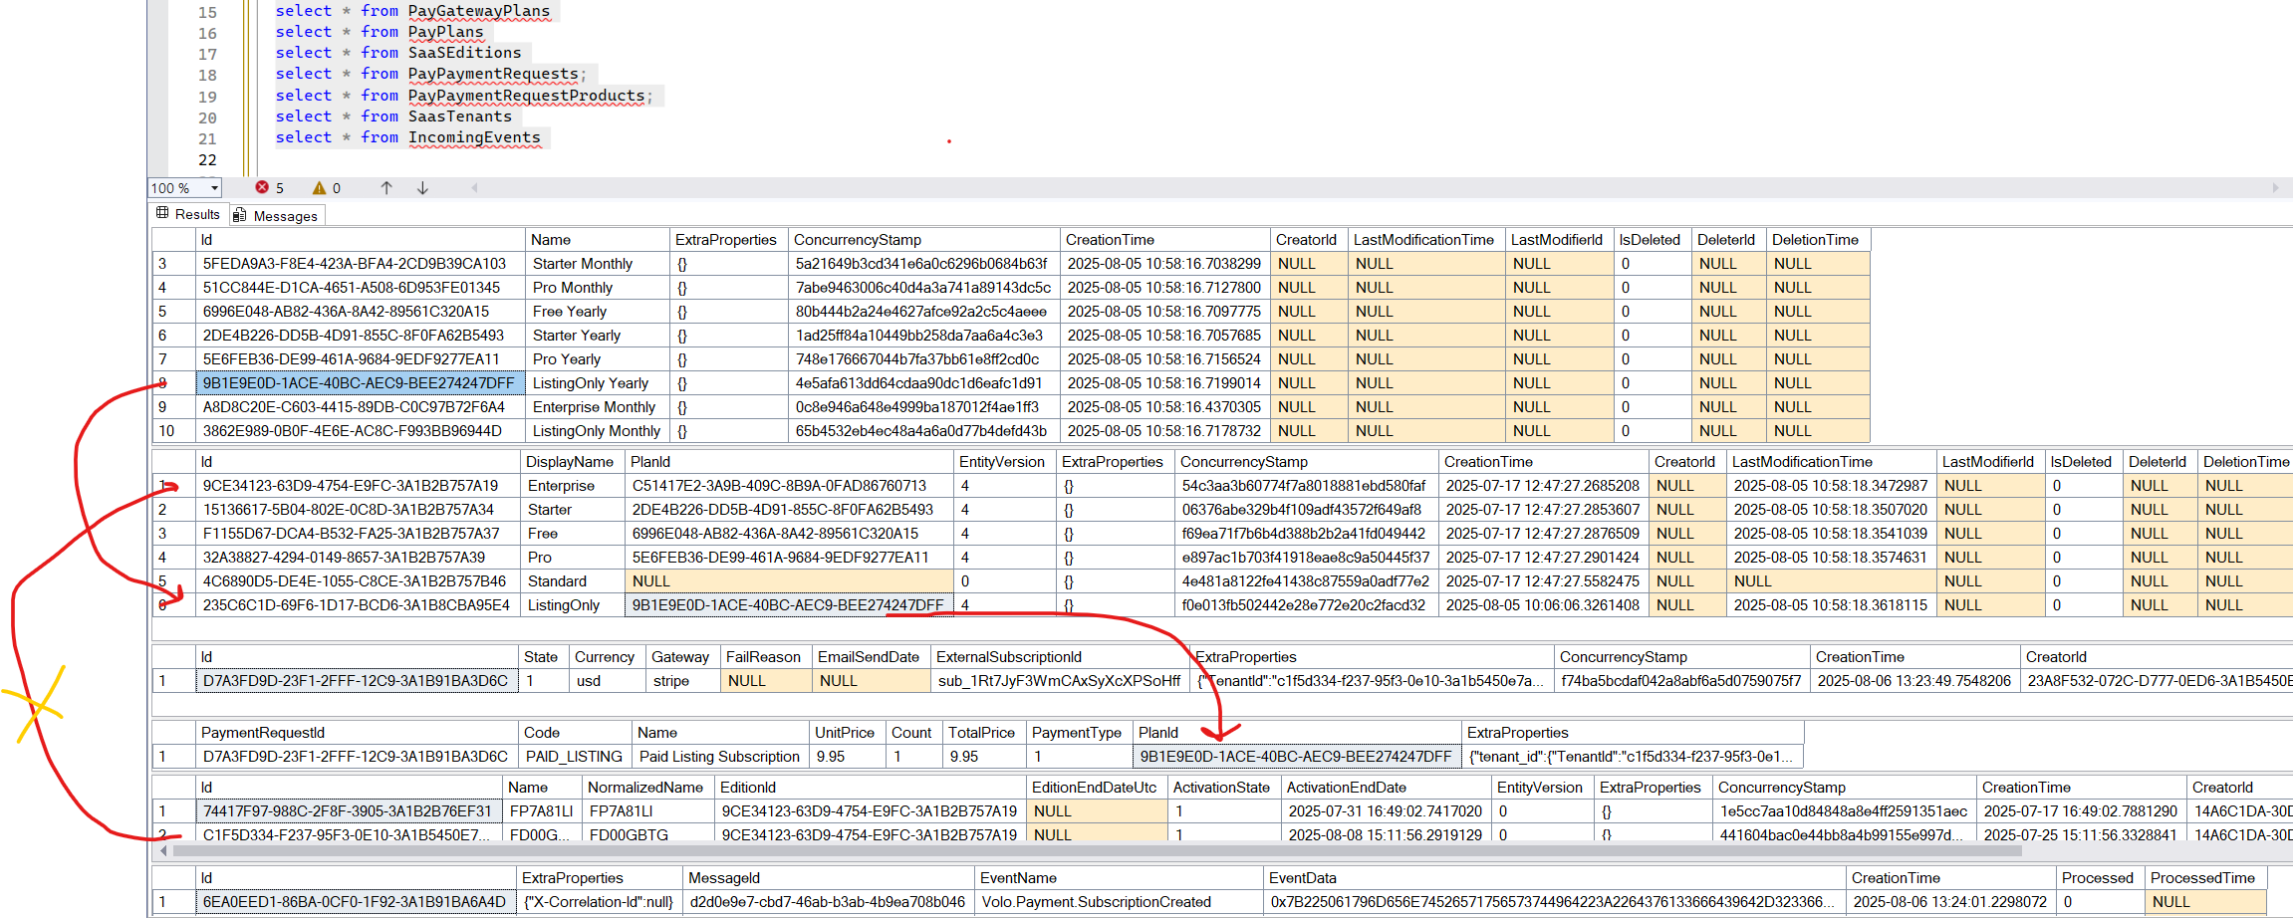Select the Enterprise Monthly name cell
This screenshot has height=918, width=2293.
[598, 407]
